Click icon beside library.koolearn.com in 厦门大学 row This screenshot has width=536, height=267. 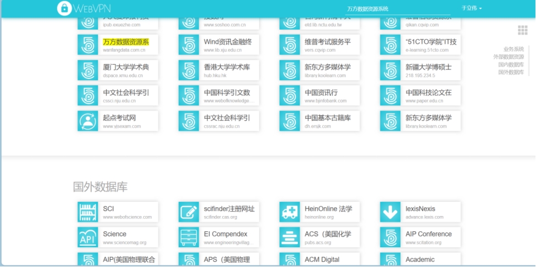coord(290,70)
